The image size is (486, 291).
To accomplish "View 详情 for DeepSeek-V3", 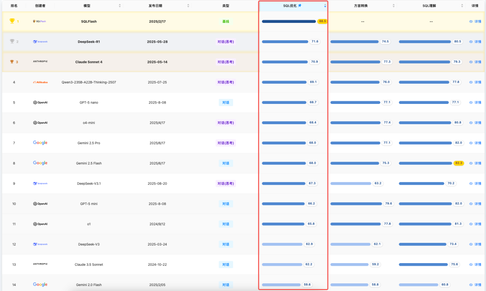I will tap(475, 244).
